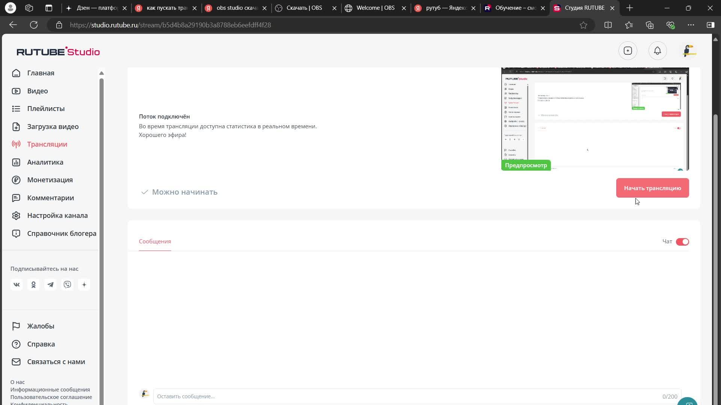Open the browser tab actions menu
The height and width of the screenshot is (405, 721).
49,8
